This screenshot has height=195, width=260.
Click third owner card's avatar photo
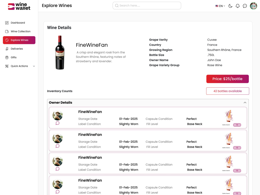coord(57,161)
